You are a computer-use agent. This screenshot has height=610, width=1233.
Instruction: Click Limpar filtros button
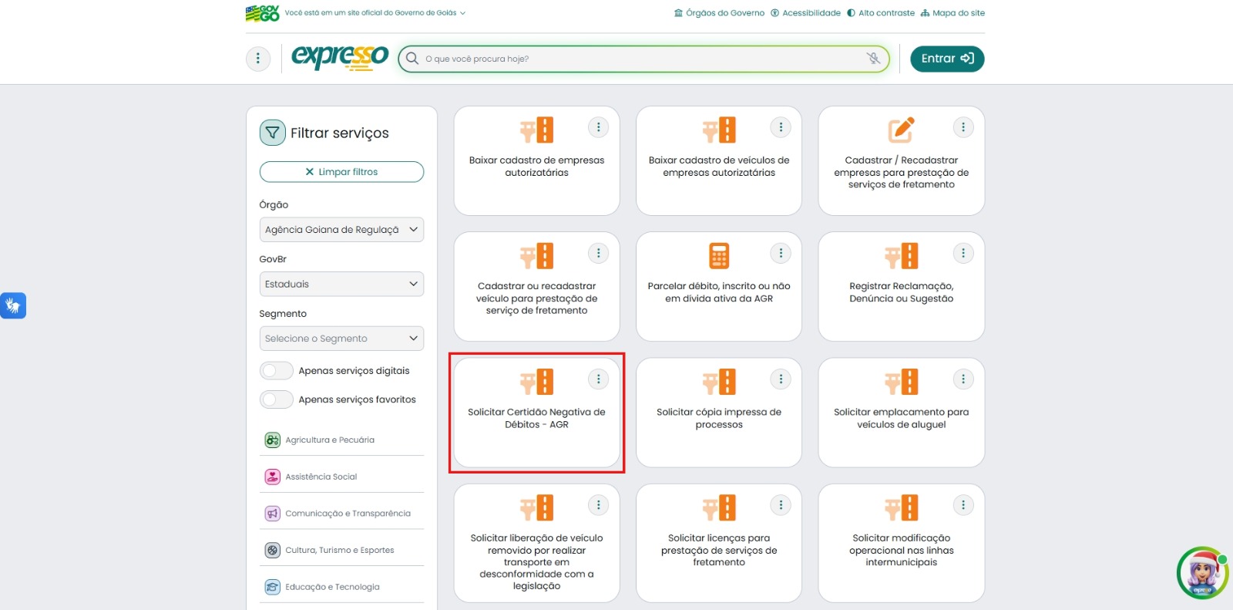point(341,172)
